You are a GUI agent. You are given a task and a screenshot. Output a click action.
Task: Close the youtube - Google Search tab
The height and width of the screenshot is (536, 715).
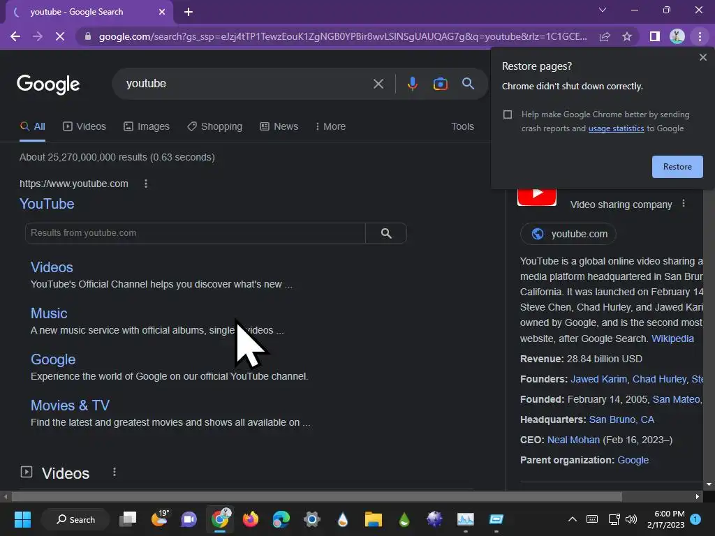pyautogui.click(x=162, y=12)
